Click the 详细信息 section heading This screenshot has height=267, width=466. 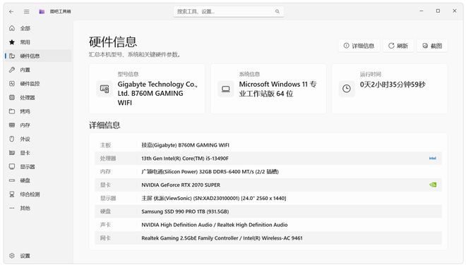coord(104,125)
